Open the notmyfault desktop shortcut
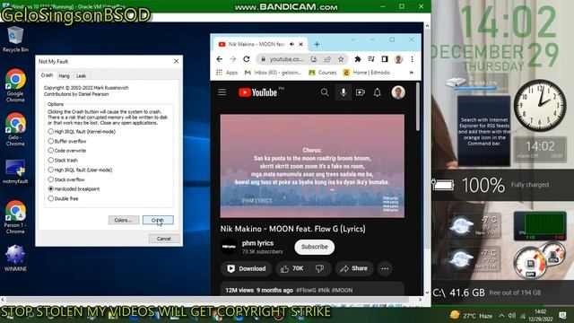The height and width of the screenshot is (323, 574). click(x=15, y=171)
